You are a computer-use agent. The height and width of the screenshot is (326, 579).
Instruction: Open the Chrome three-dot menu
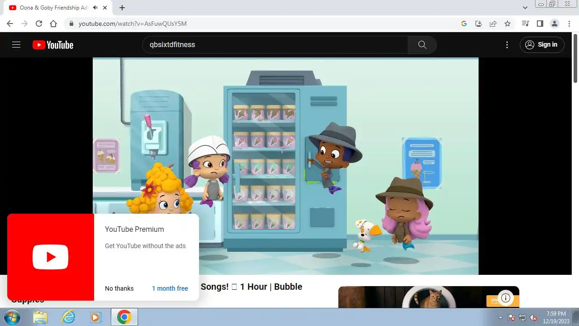[569, 24]
